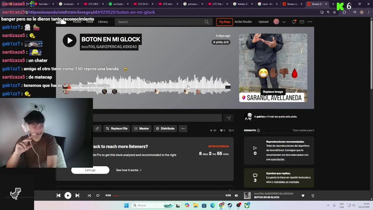Go to SoundCloud Feed

(89, 22)
